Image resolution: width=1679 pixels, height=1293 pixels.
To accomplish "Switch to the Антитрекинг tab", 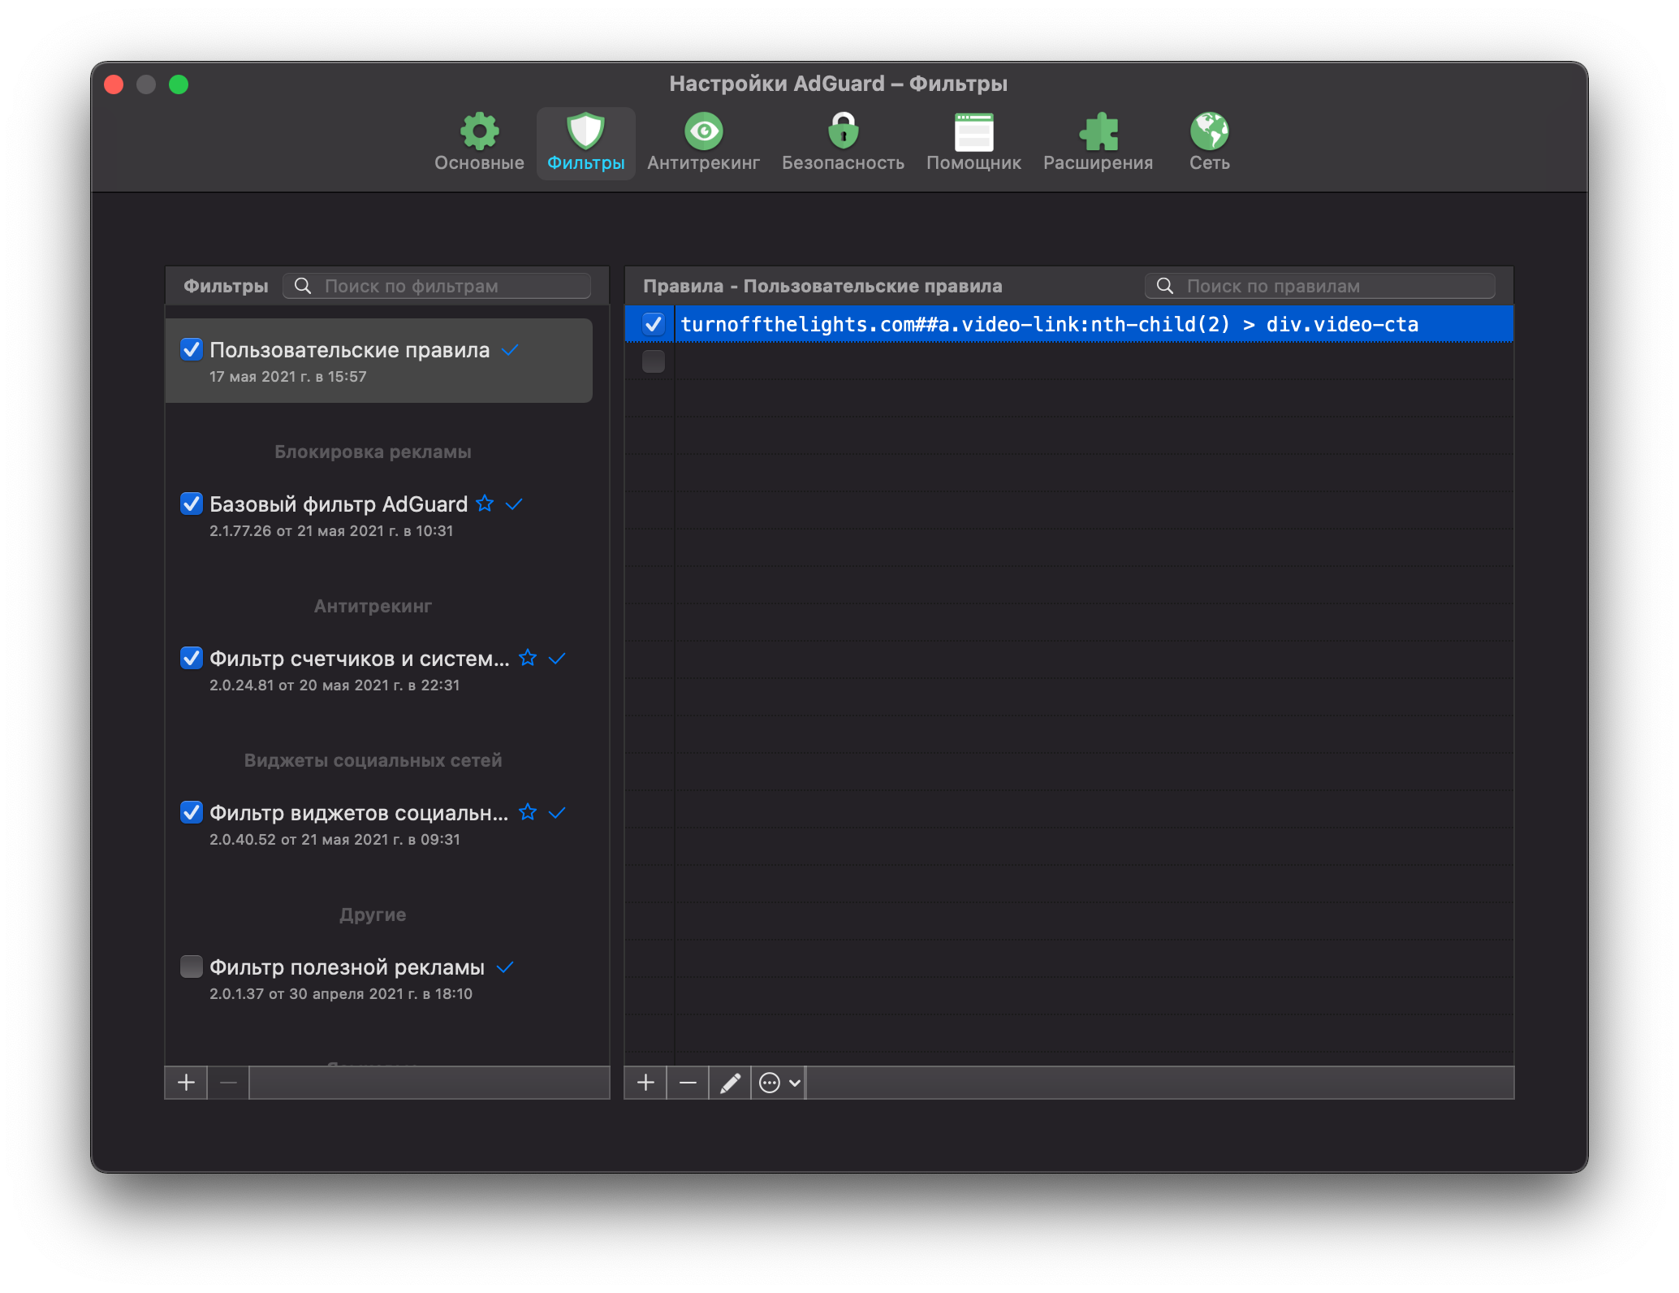I will pos(703,143).
